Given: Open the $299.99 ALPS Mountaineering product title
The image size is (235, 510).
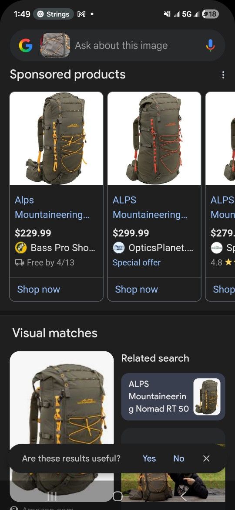Looking at the screenshot, I should (x=150, y=207).
